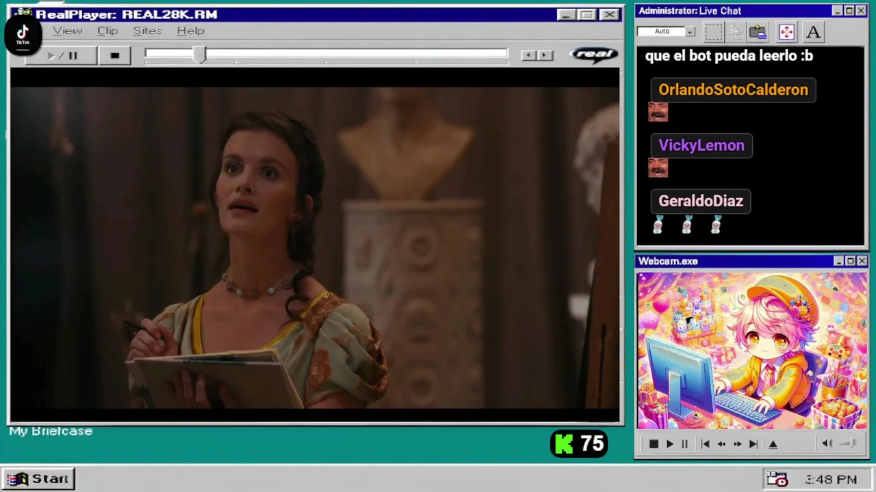Click the chat message 'que el bot pueda leerlo :b'
Image resolution: width=876 pixels, height=492 pixels.
click(x=729, y=56)
